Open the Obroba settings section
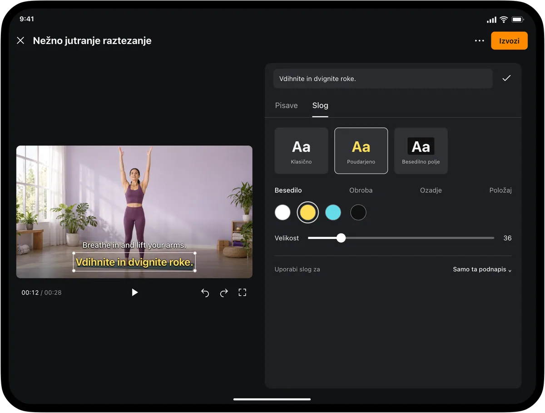This screenshot has width=545, height=413. click(361, 190)
